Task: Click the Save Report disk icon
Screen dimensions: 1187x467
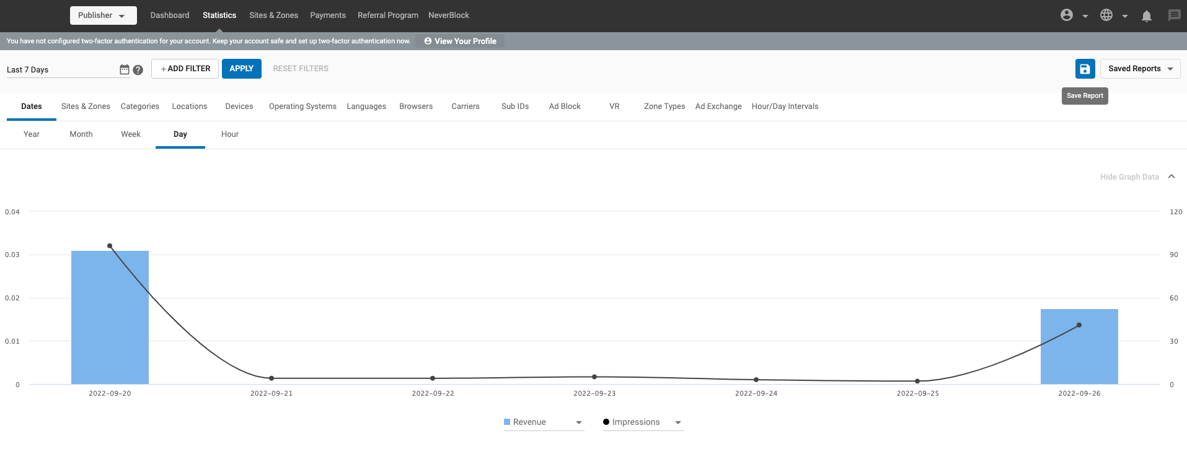Action: (x=1085, y=69)
